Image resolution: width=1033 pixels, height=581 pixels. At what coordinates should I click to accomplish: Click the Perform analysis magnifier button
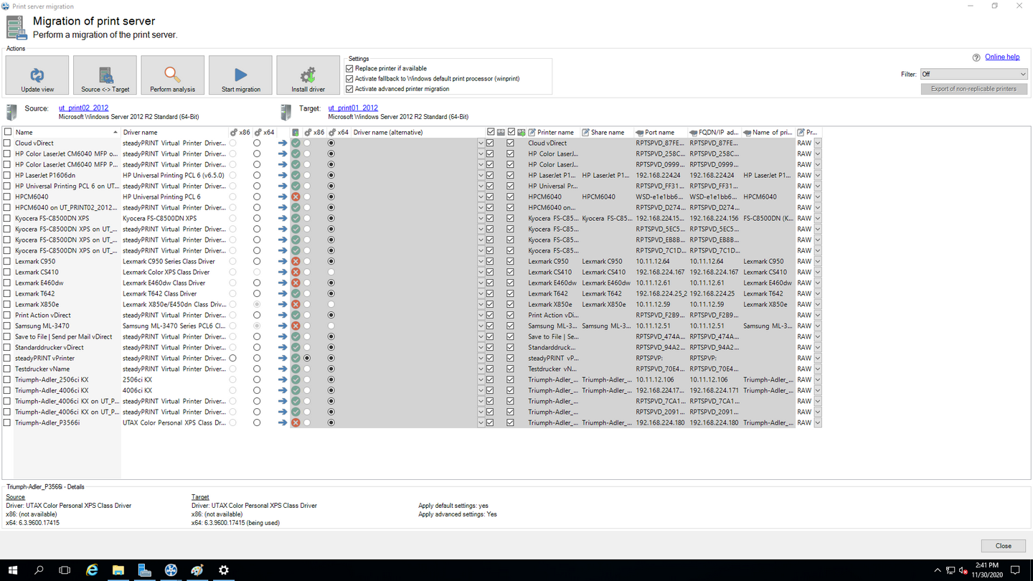(172, 75)
